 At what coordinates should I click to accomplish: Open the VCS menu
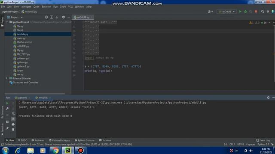pyautogui.click(x=70, y=7)
